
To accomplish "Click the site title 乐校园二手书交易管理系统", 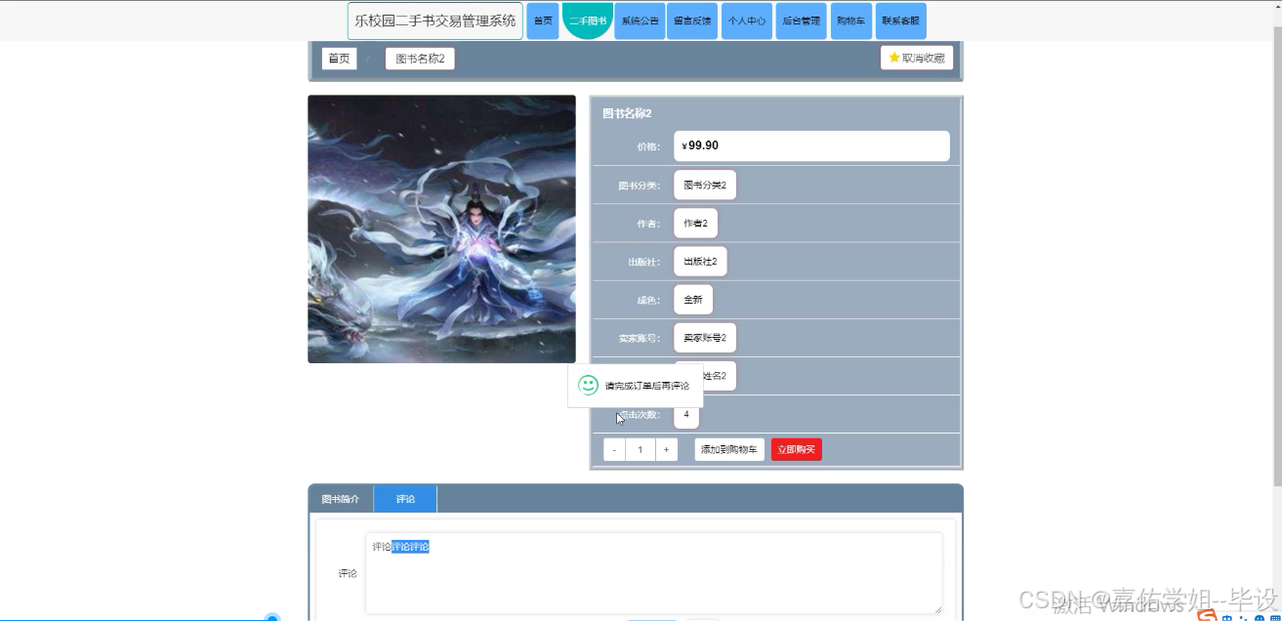I will [435, 21].
